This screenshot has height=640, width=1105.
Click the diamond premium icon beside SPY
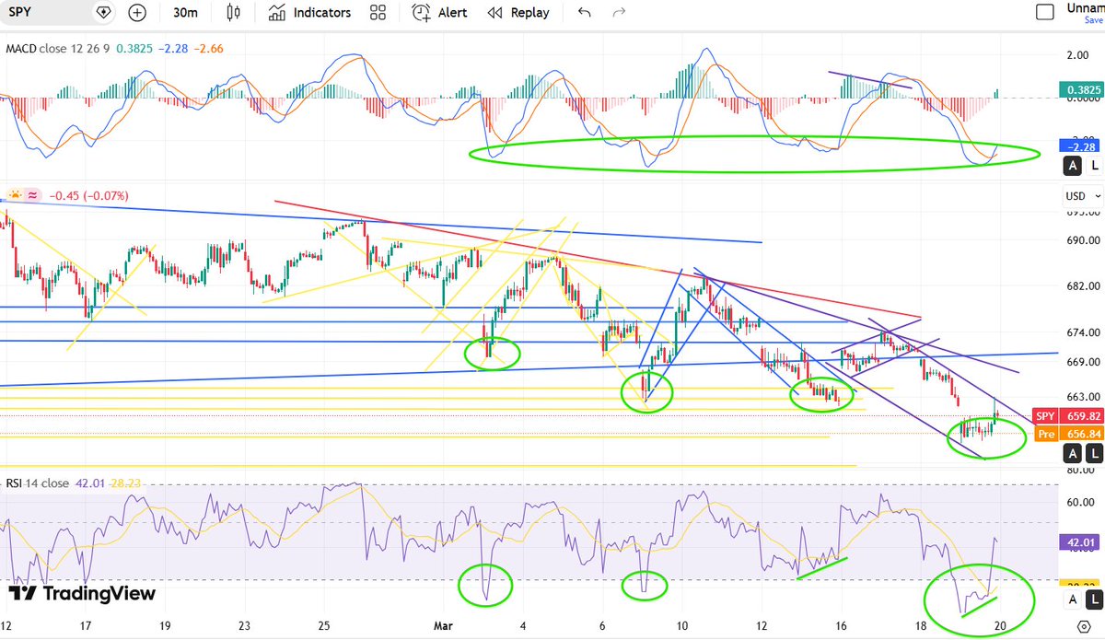tap(103, 13)
